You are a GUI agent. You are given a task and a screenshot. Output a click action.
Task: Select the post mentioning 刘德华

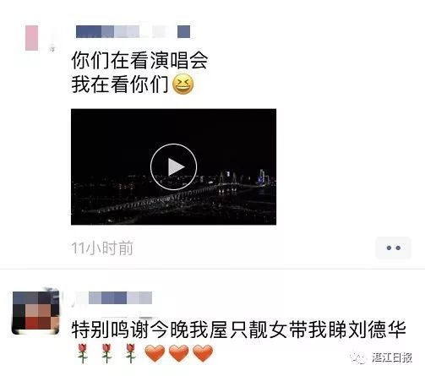(x=238, y=330)
